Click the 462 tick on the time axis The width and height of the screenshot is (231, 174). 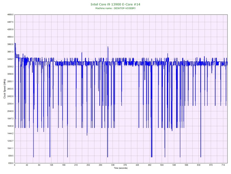[150, 165]
